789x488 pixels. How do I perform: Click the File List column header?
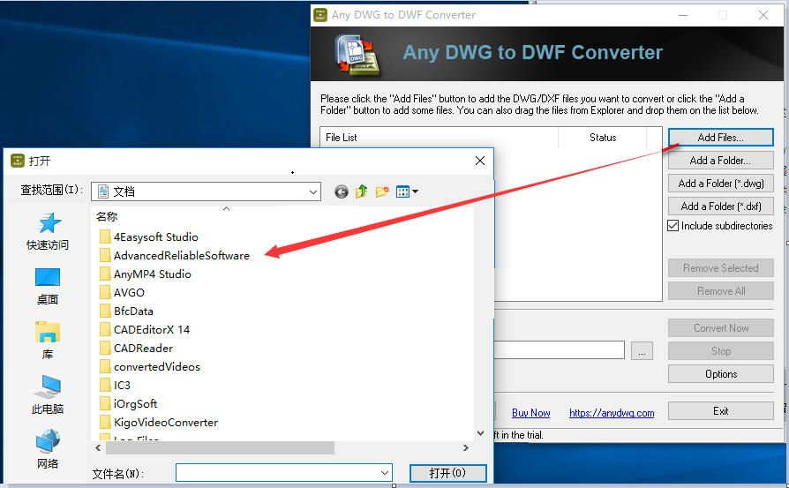[440, 138]
